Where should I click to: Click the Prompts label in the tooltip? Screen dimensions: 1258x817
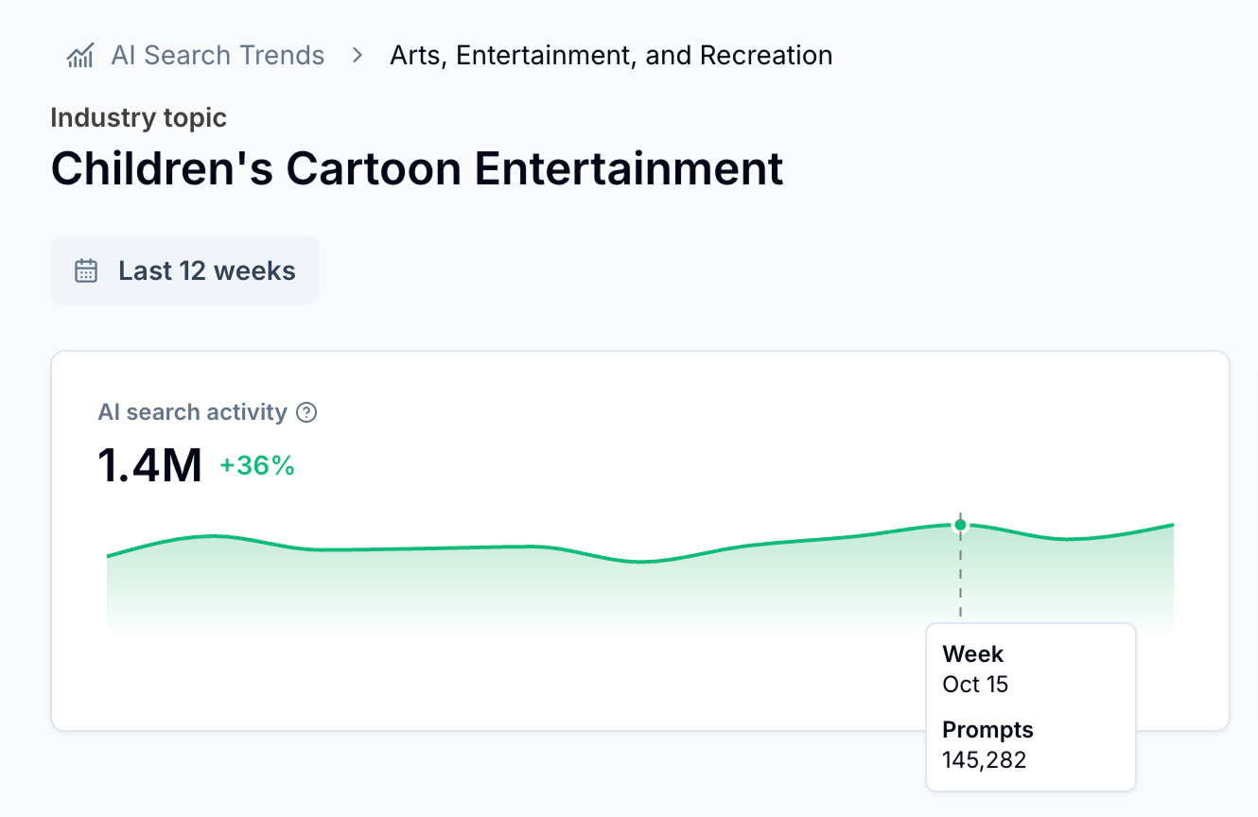coord(987,730)
